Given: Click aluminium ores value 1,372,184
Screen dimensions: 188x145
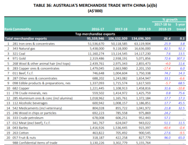Looking at the screenshot, I should 143,98.
